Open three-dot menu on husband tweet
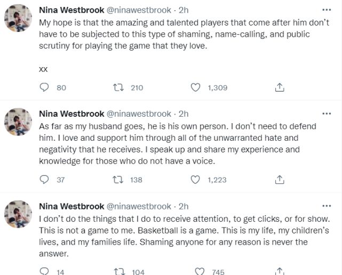 click(x=327, y=114)
